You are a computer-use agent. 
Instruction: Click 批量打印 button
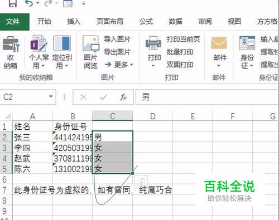coord(180,52)
